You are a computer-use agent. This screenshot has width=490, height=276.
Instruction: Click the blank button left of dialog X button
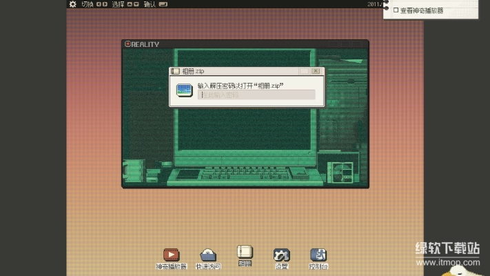point(304,71)
